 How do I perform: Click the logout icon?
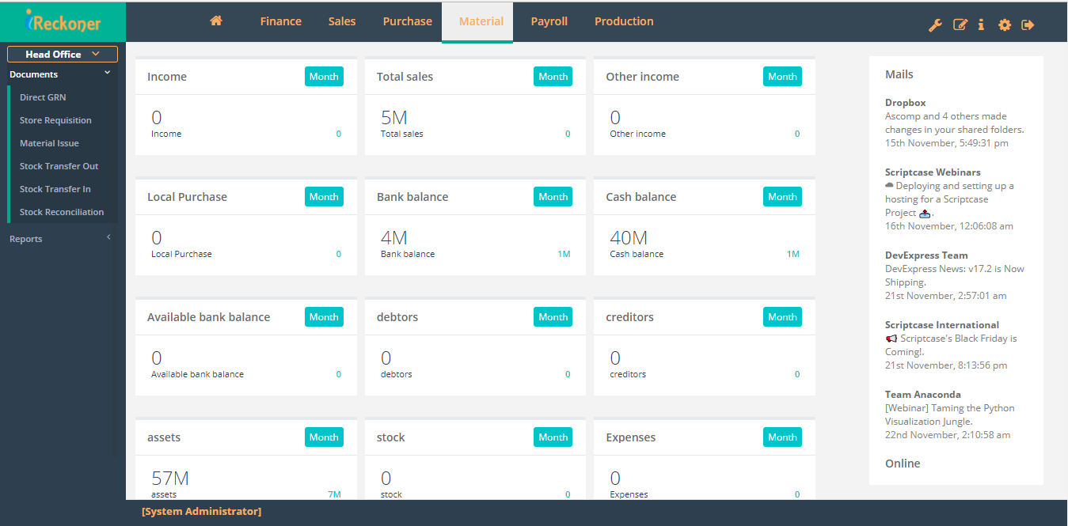1027,25
